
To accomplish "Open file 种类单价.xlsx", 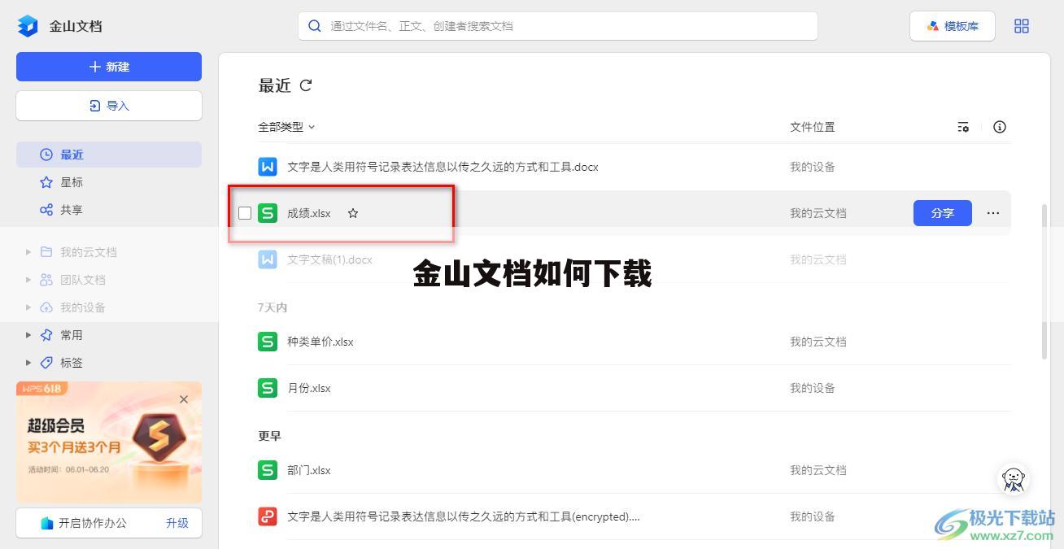I will point(321,342).
